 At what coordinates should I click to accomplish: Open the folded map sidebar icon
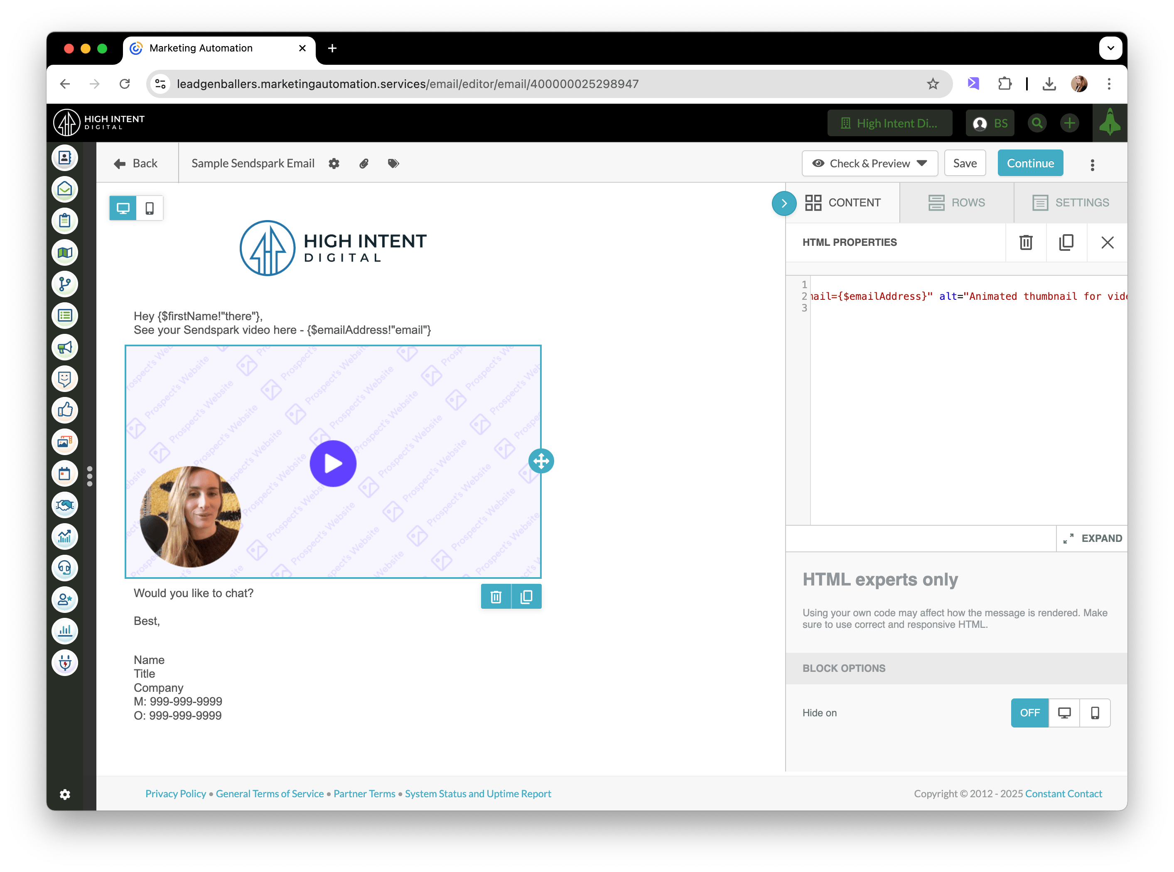65,253
